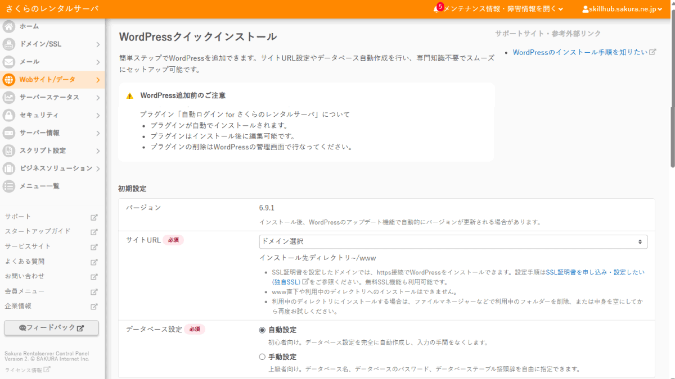
Task: Expand サーバー情報 menu chevron
Action: pyautogui.click(x=98, y=133)
